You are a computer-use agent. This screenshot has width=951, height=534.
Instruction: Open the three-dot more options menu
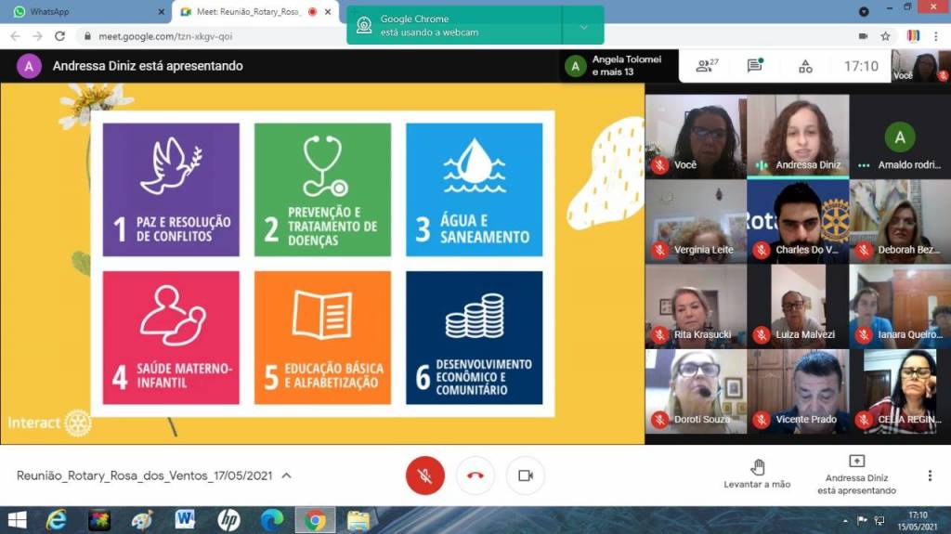point(930,475)
